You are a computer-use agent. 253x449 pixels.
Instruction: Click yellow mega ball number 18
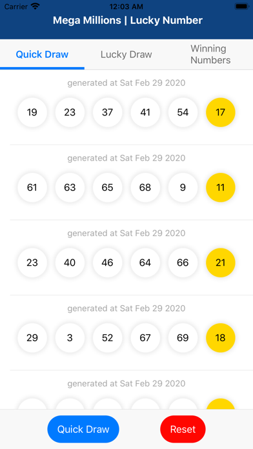[x=220, y=338]
